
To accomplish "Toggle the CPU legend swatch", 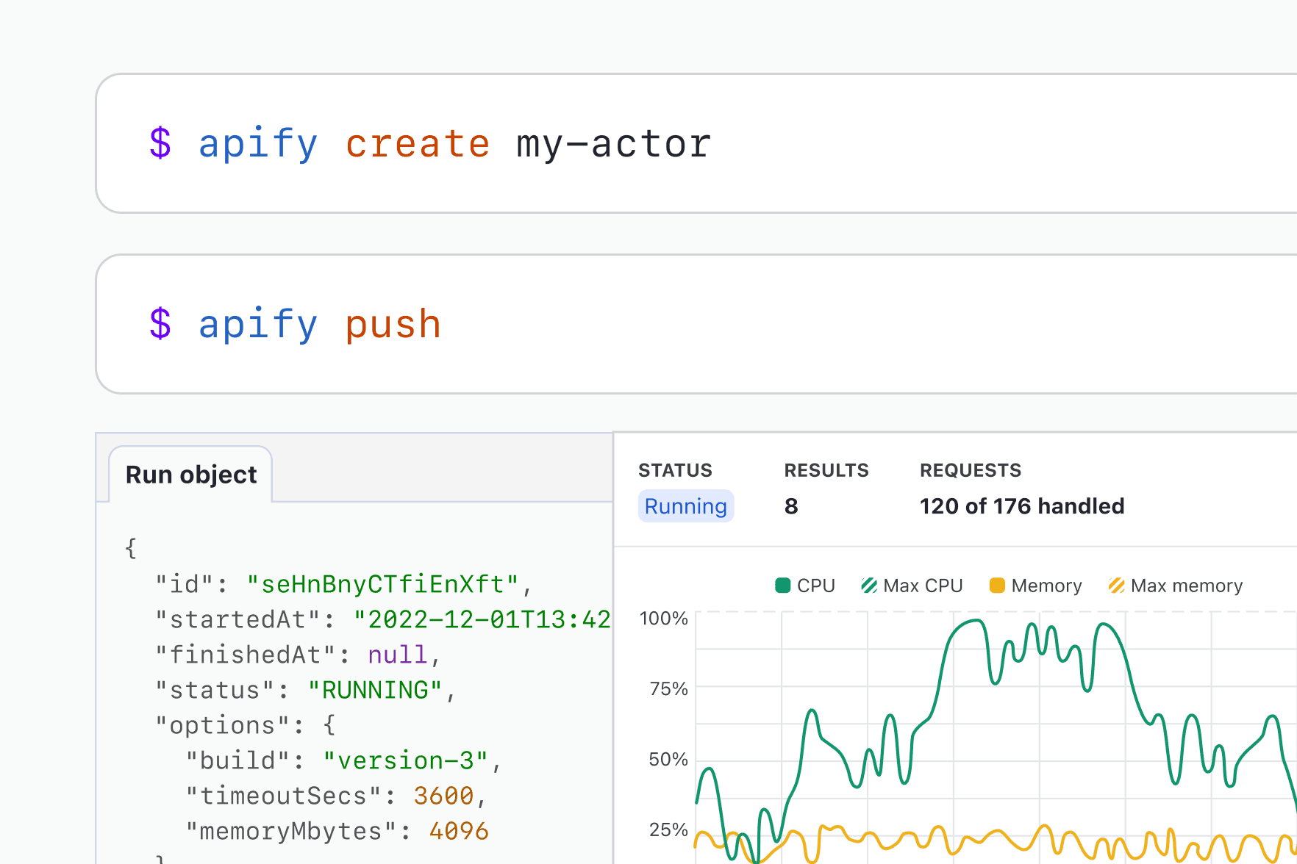I will (x=782, y=586).
